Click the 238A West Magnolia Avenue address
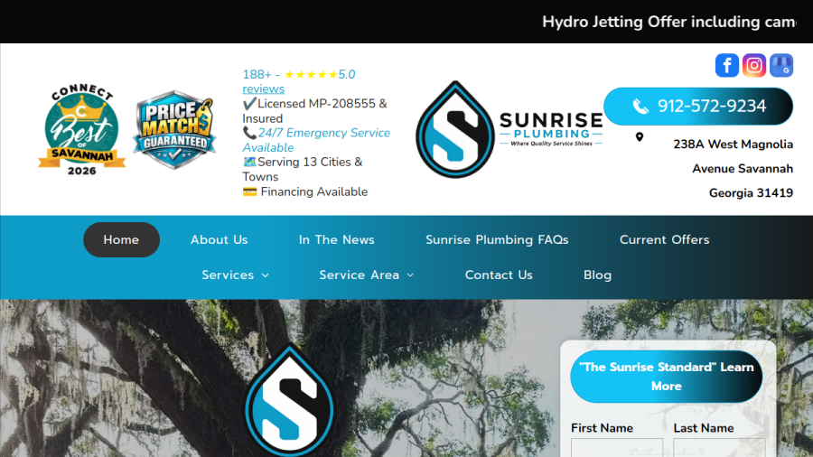Image resolution: width=813 pixels, height=457 pixels. [733, 168]
